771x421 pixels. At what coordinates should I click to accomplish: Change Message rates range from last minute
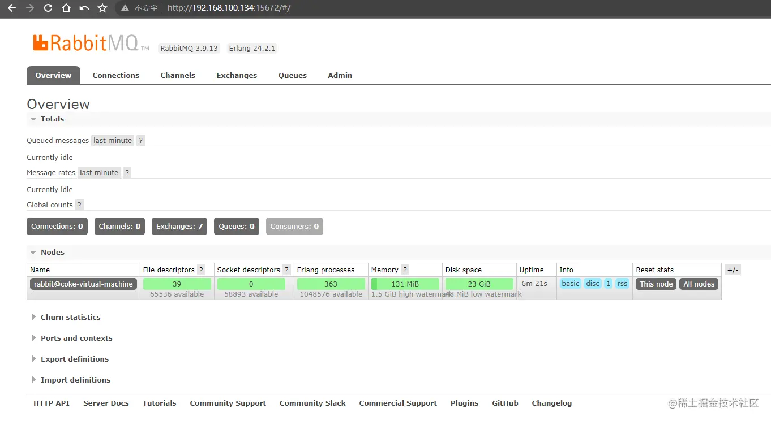[99, 173]
